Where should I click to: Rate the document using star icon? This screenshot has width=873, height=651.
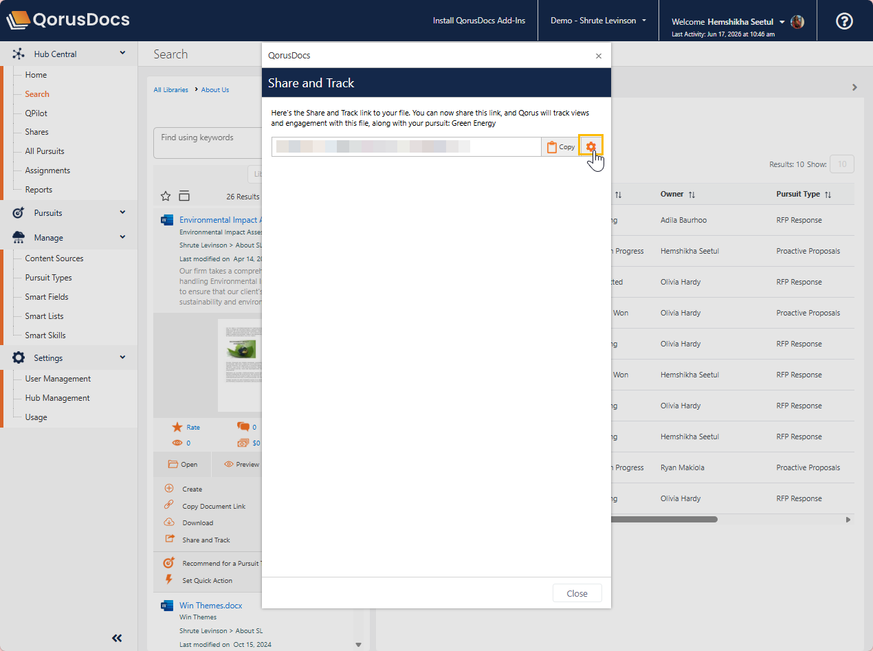(x=177, y=427)
